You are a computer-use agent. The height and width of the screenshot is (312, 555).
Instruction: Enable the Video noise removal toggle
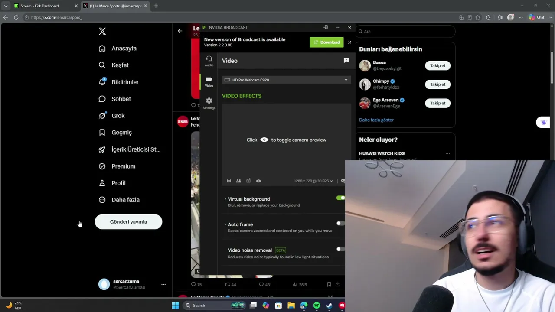(340, 249)
